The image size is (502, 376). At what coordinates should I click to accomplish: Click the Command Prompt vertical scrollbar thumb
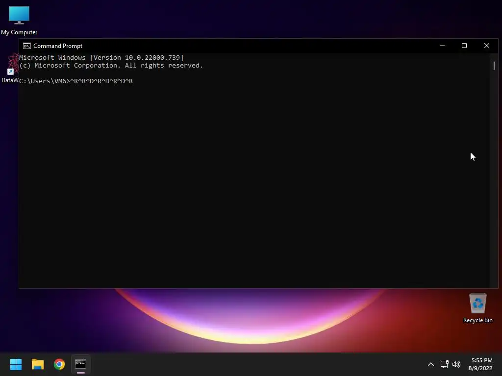(x=494, y=66)
